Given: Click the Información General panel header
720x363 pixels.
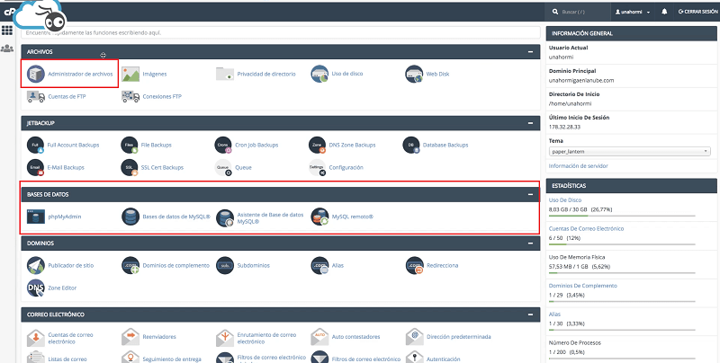Looking at the screenshot, I should point(632,33).
